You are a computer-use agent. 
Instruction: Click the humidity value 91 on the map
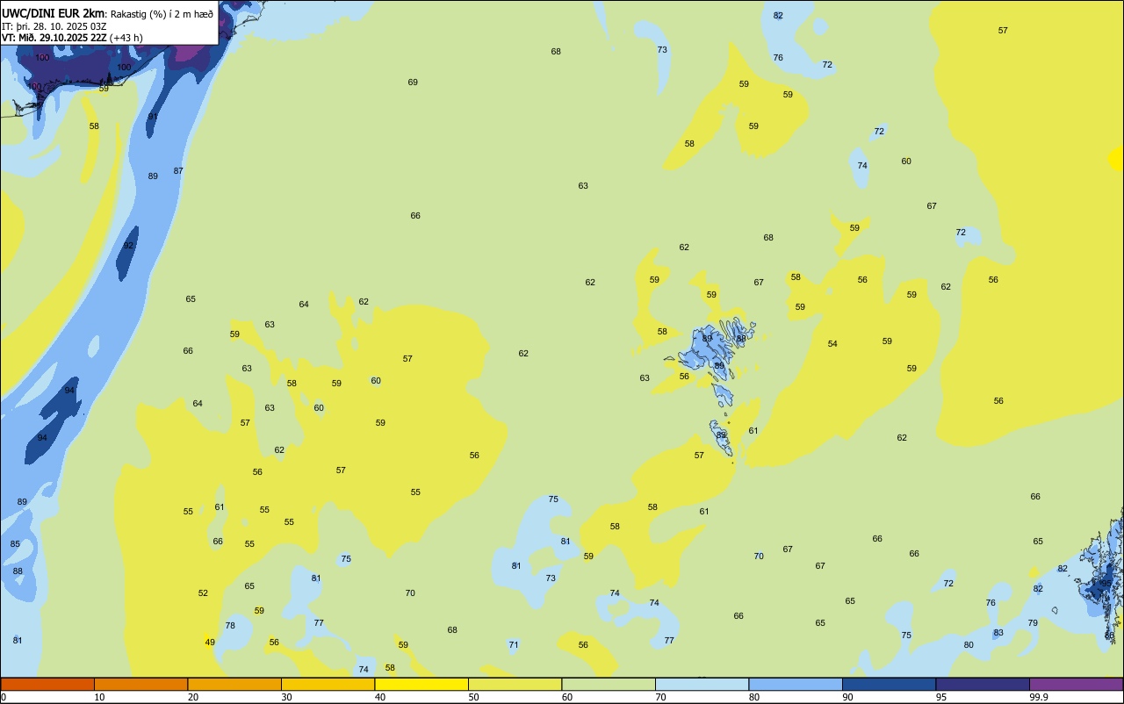(153, 117)
